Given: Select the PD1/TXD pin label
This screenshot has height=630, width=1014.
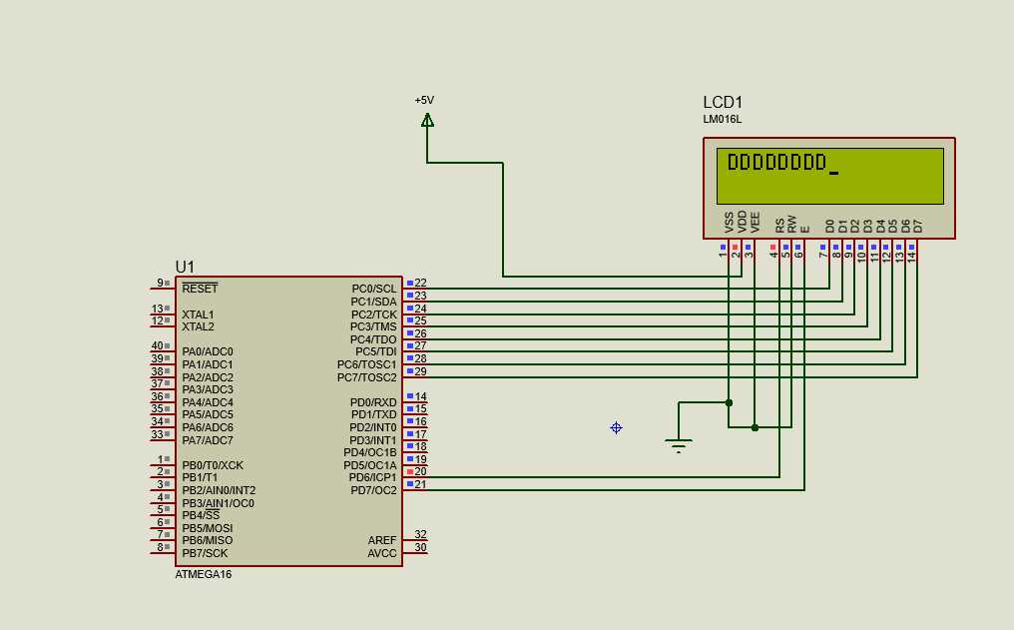Looking at the screenshot, I should click(374, 414).
